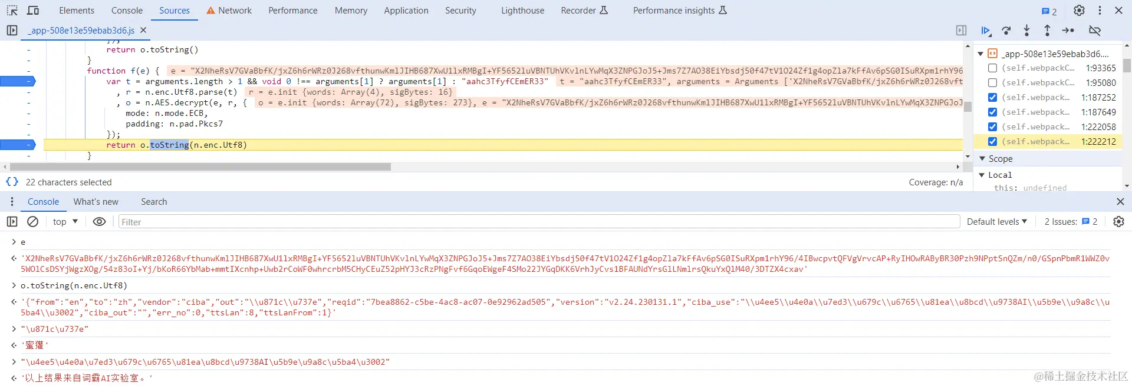Deactivate all breakpoints
This screenshot has width=1132, height=386.
pyautogui.click(x=1095, y=30)
